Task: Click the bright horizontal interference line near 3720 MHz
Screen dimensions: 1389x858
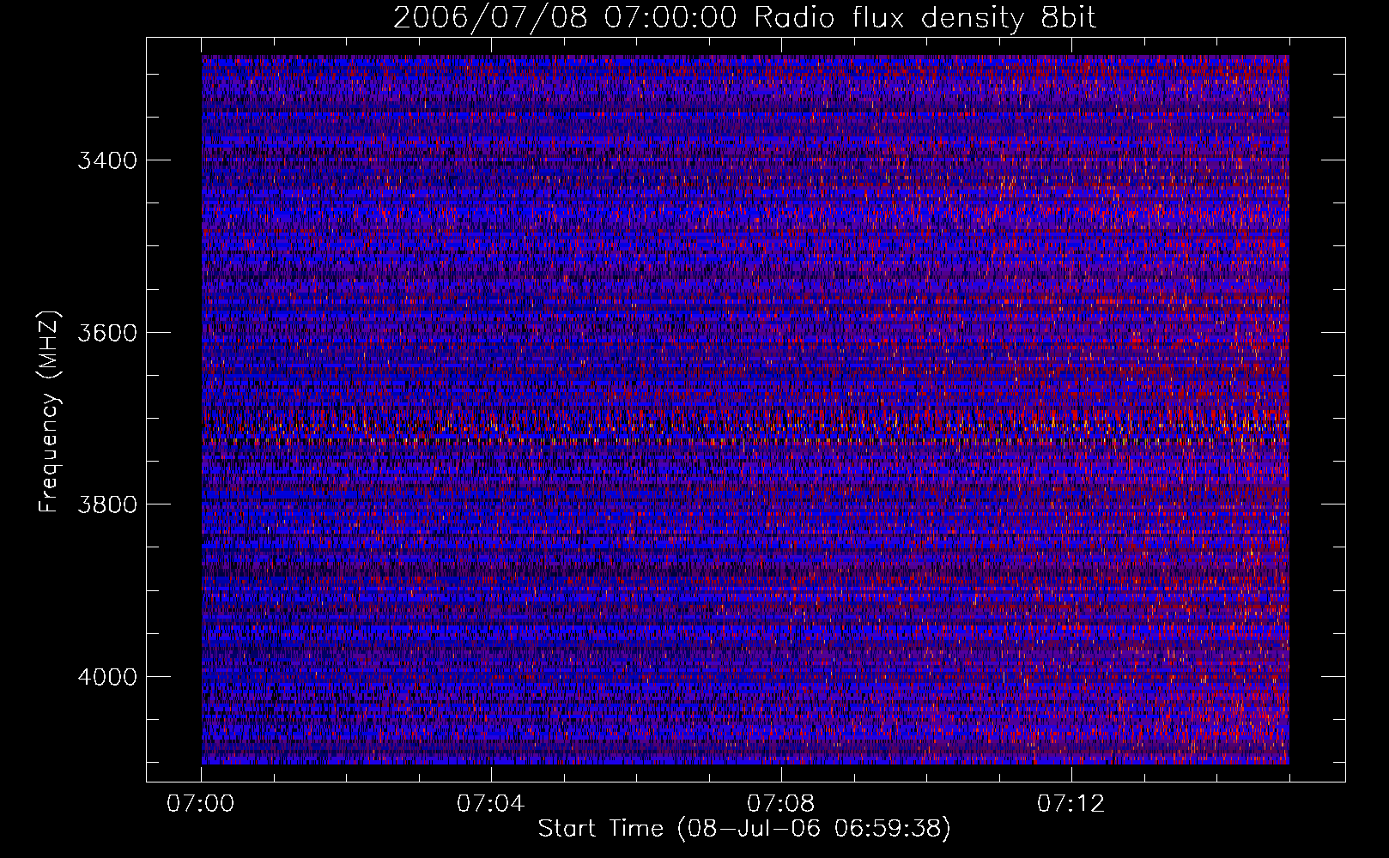Action: (x=745, y=441)
